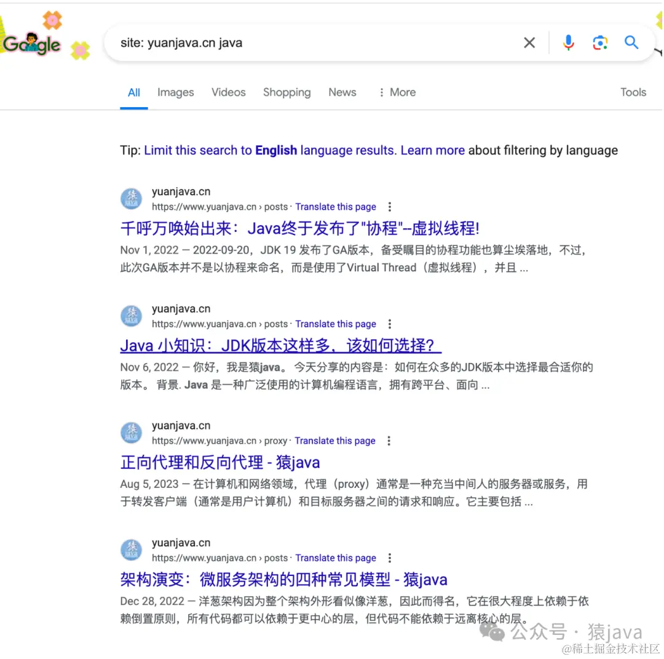Image resolution: width=664 pixels, height=659 pixels.
Task: Click the Dec 28, 2022 result snippet
Action: (x=355, y=610)
